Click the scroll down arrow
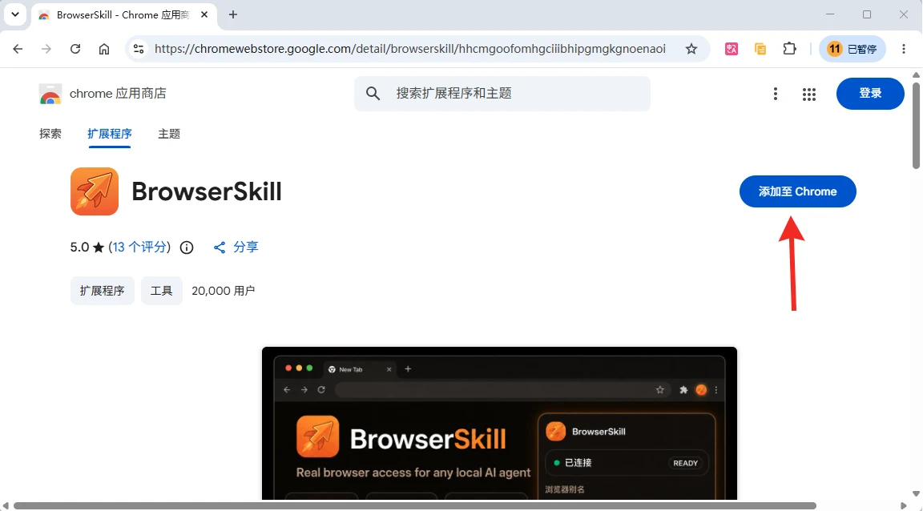 tap(916, 494)
